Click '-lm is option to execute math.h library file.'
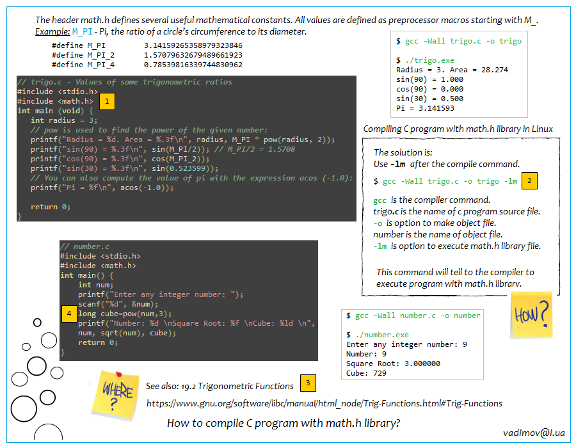 click(x=457, y=246)
